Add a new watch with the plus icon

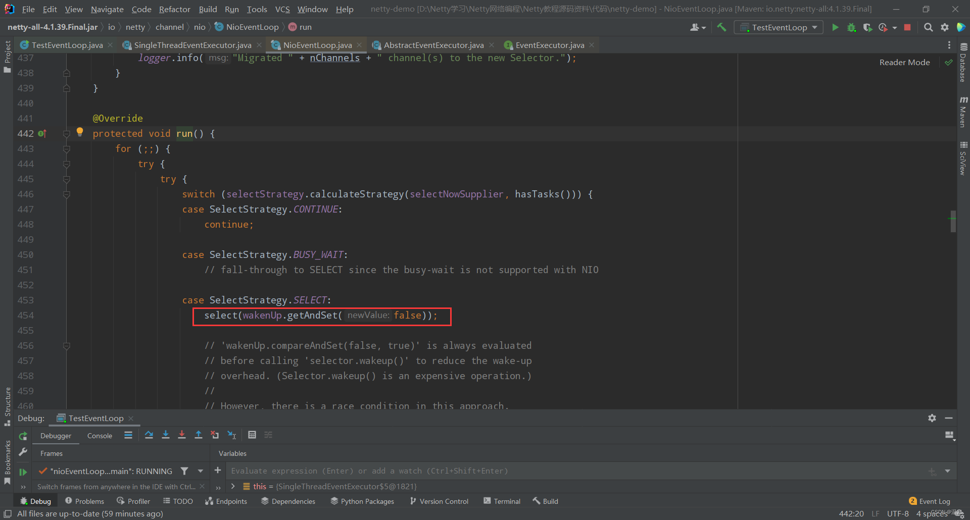[218, 471]
